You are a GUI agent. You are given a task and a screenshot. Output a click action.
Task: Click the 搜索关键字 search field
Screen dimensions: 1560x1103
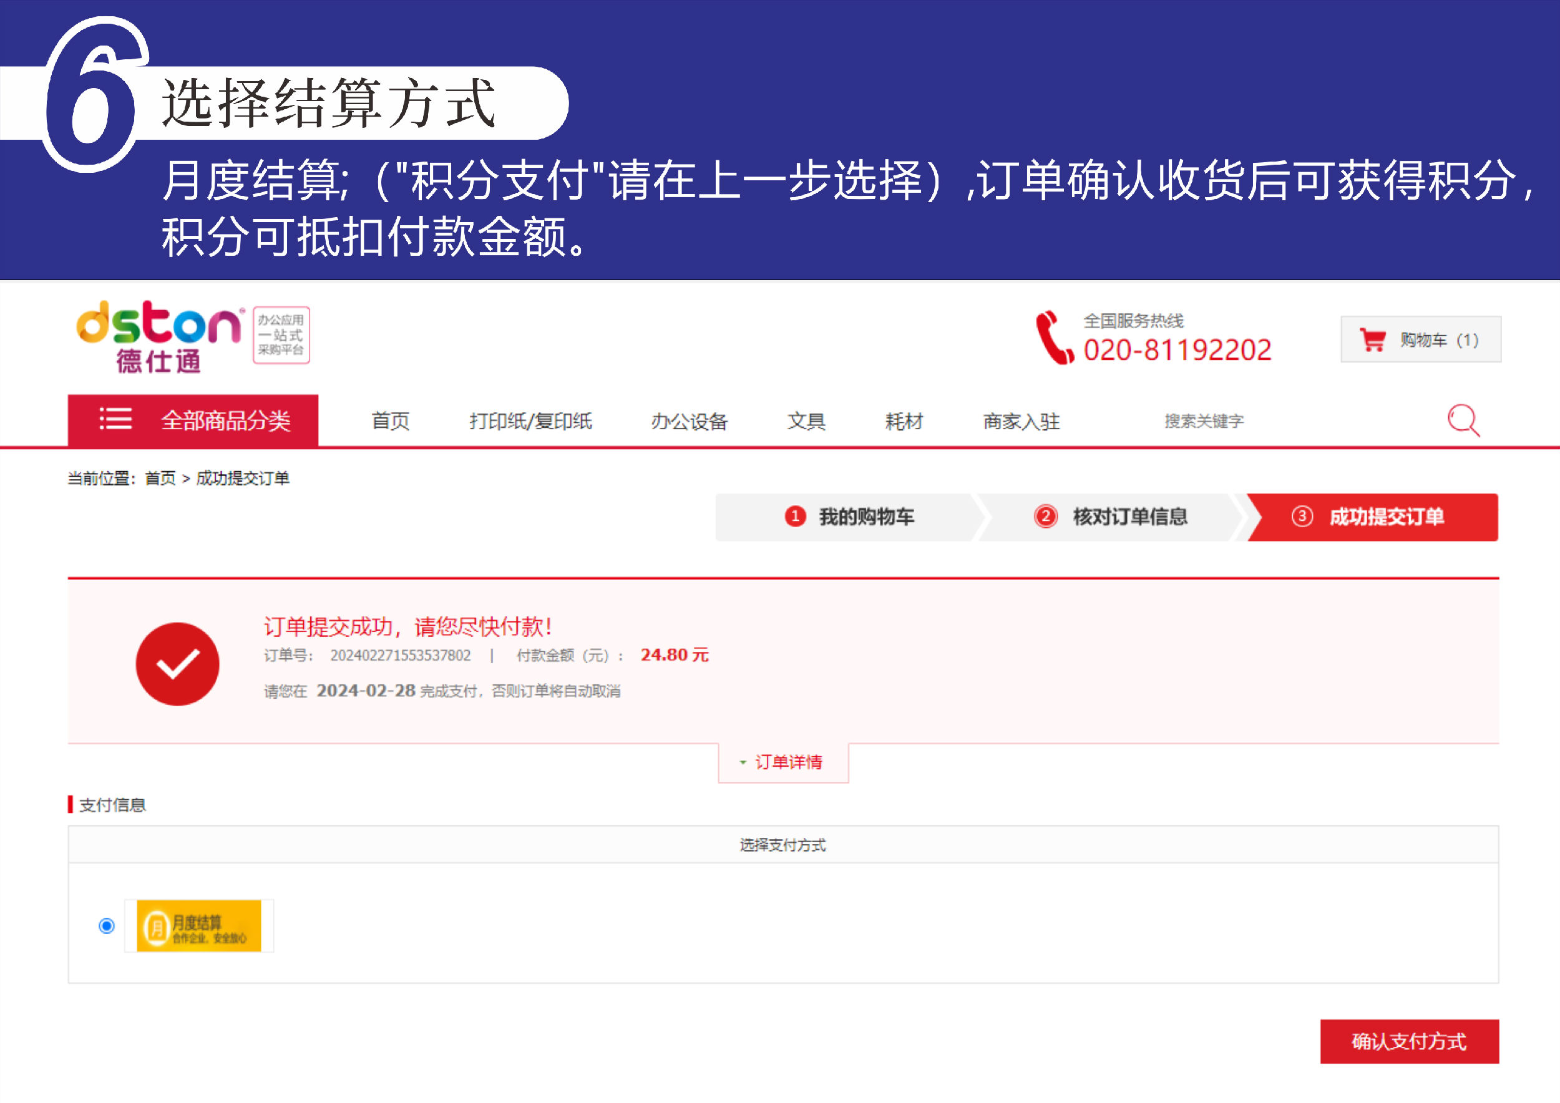point(1203,421)
